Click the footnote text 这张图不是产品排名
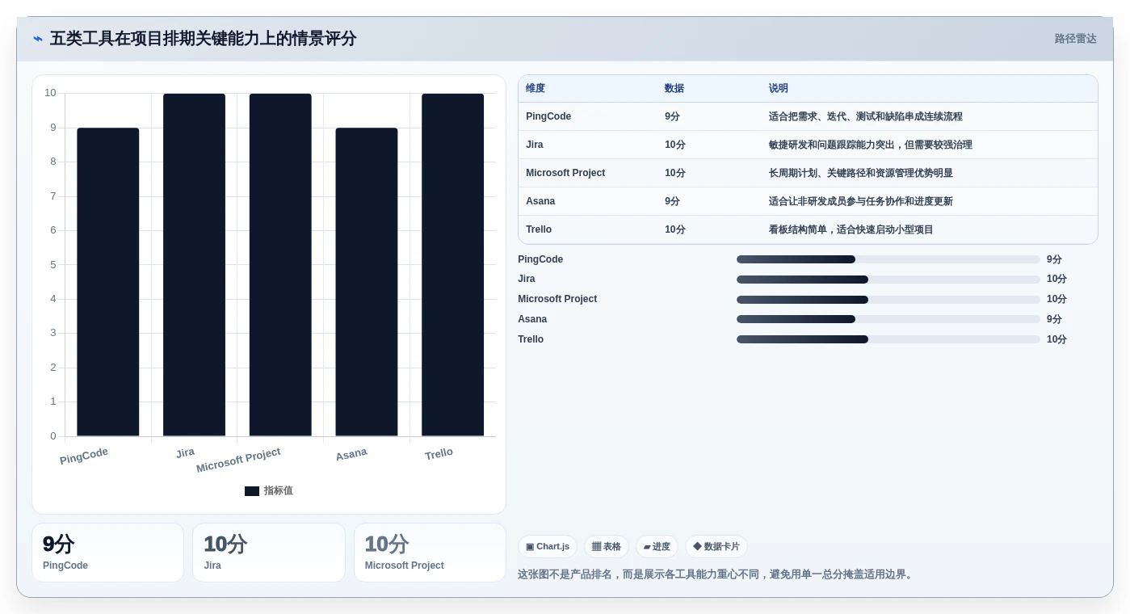Screen dimensions: 1130x614 [x=570, y=574]
